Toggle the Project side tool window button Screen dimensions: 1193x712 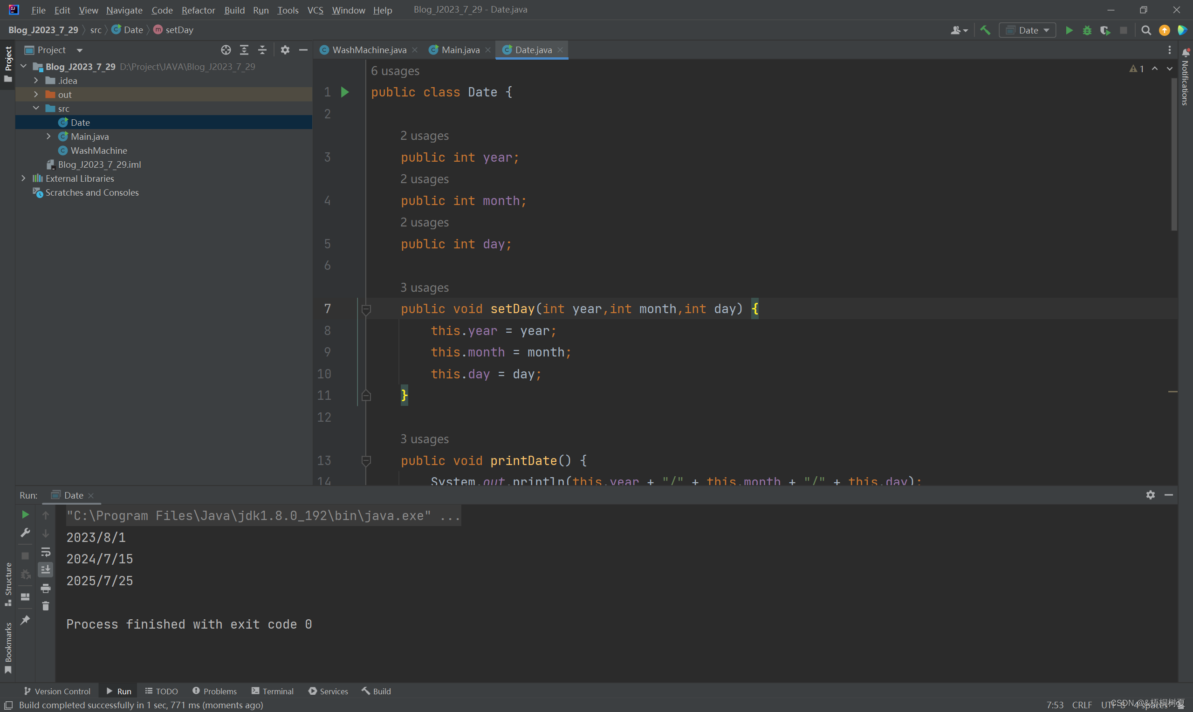(x=7, y=64)
